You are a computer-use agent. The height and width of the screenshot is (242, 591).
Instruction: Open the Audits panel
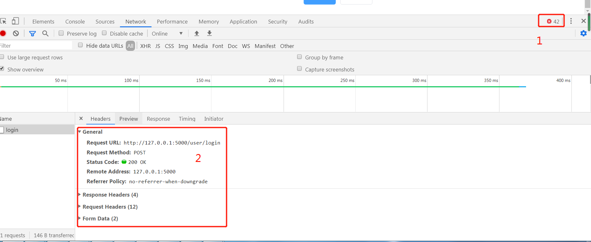[x=306, y=22]
